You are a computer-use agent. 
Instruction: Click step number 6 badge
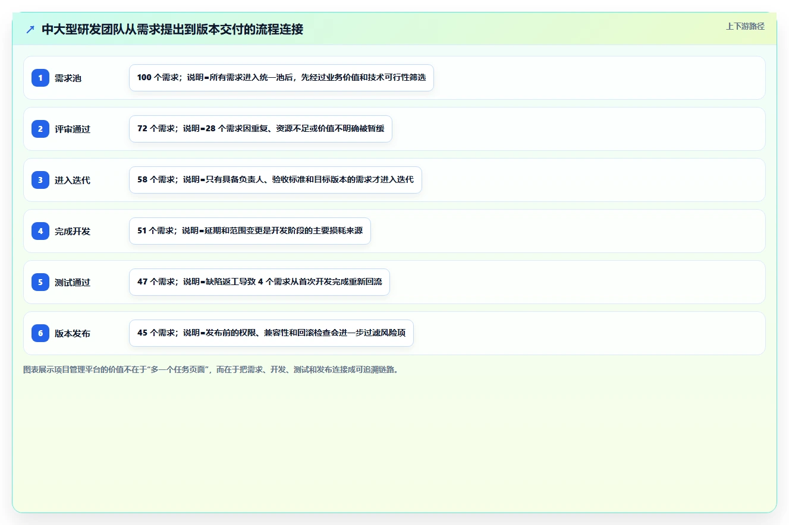pos(40,333)
